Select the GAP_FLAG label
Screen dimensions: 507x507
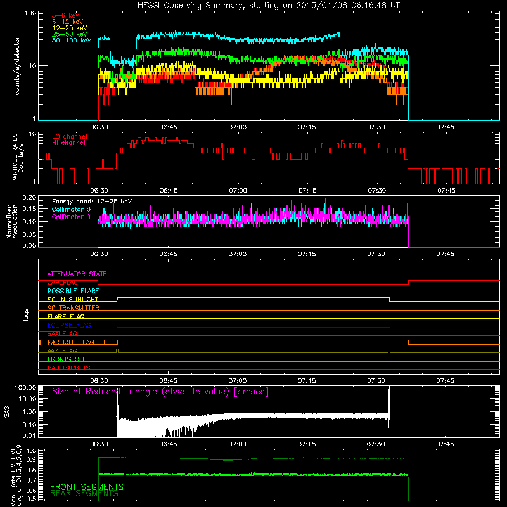62,282
